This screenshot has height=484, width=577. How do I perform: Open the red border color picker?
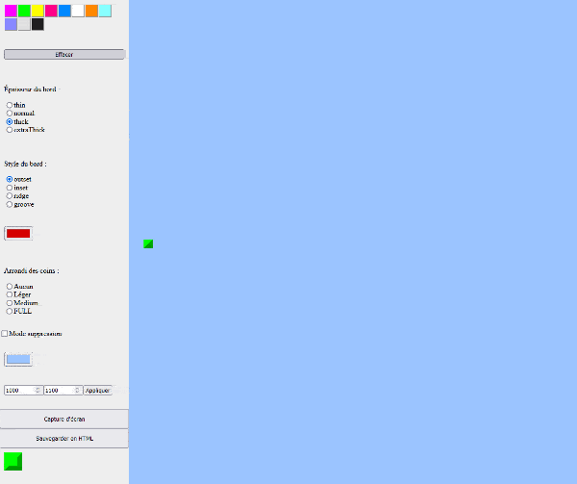18,233
